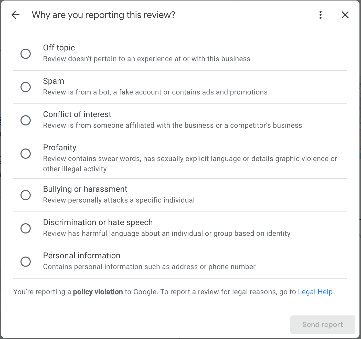Pick the Bullying or harassment radio button

[26, 195]
